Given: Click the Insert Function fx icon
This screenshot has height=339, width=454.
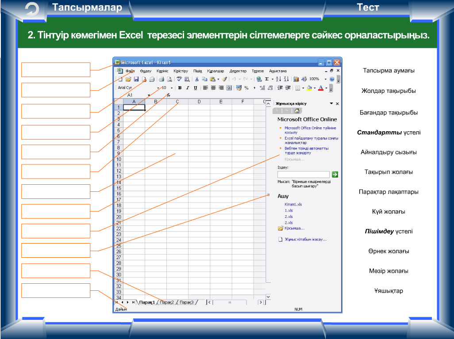Looking at the screenshot, I should coord(169,95).
